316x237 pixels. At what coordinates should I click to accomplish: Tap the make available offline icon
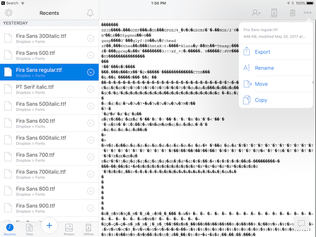pos(274,13)
